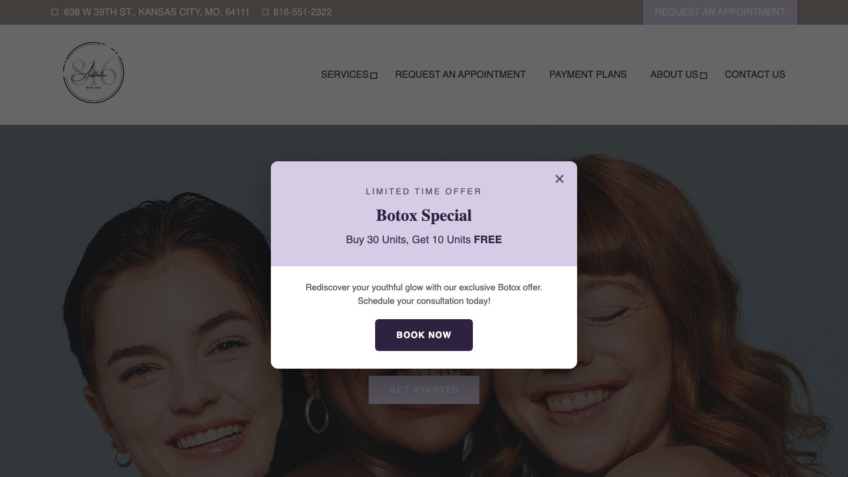Open the CONTACT US page

(x=755, y=75)
